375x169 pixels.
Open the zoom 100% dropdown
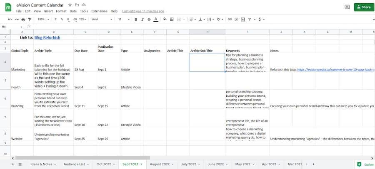tap(43, 19)
